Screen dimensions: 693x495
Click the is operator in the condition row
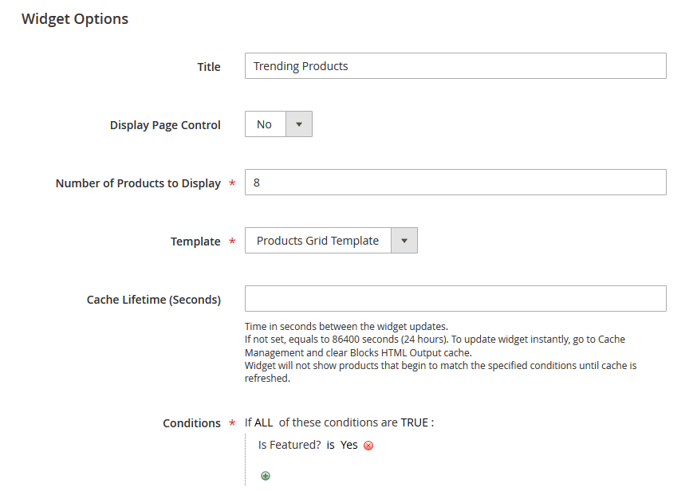pyautogui.click(x=329, y=446)
